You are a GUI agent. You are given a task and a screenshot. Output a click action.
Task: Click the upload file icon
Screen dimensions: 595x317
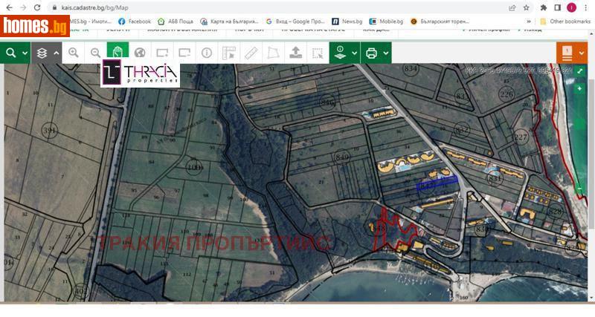click(296, 53)
